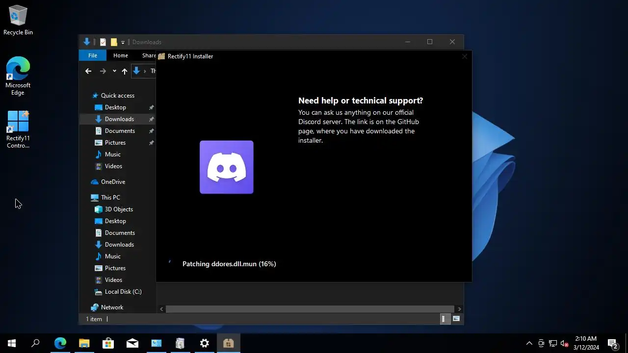Minimize the Downloads Explorer window

[408, 42]
